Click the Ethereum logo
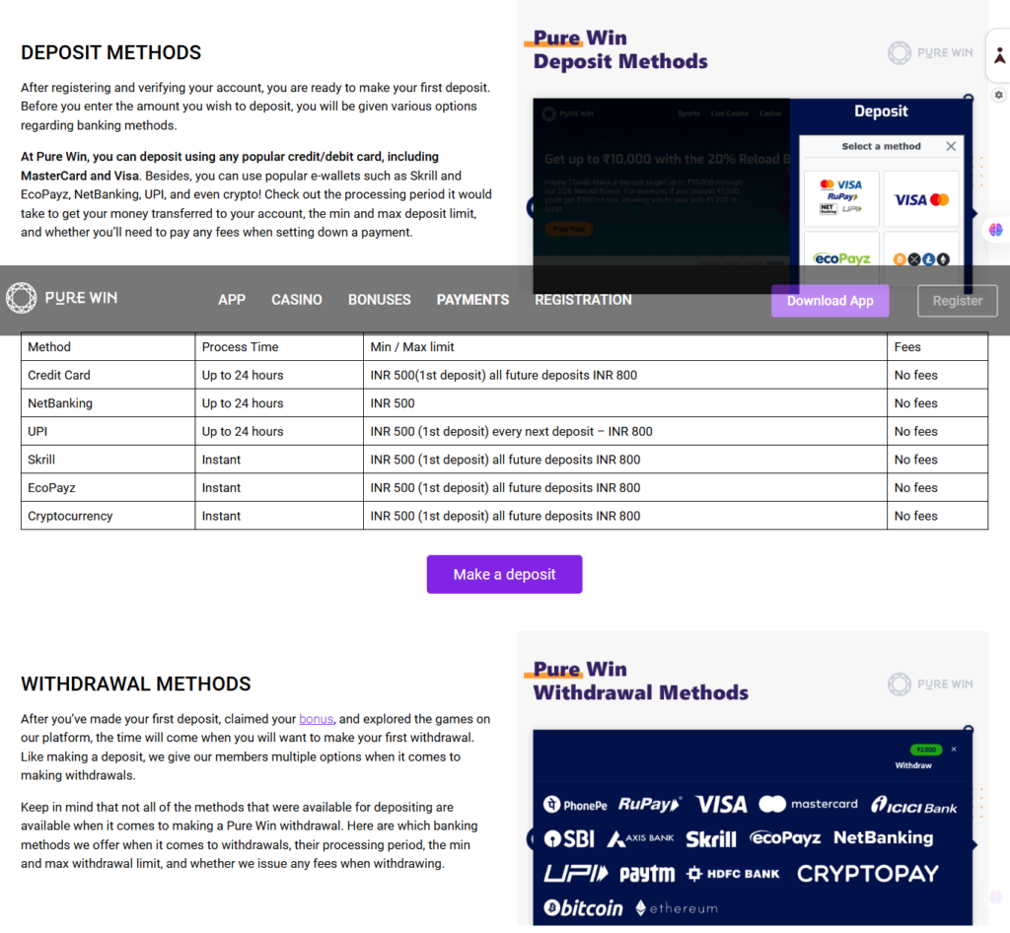 (679, 906)
